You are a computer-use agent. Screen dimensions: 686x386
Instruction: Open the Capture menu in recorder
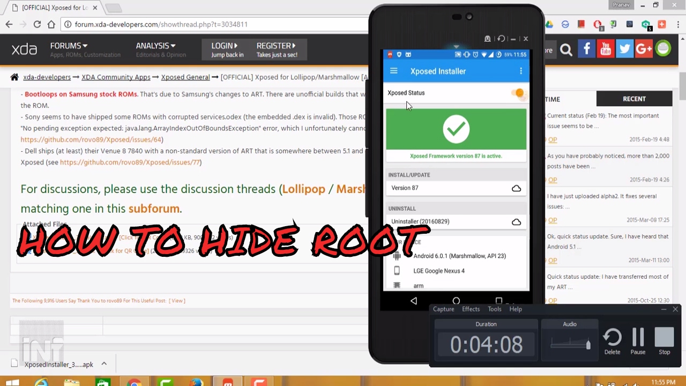click(443, 309)
